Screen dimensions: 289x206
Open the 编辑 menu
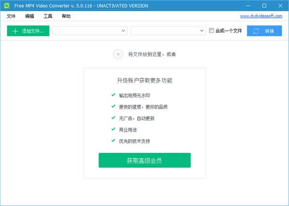coord(29,16)
